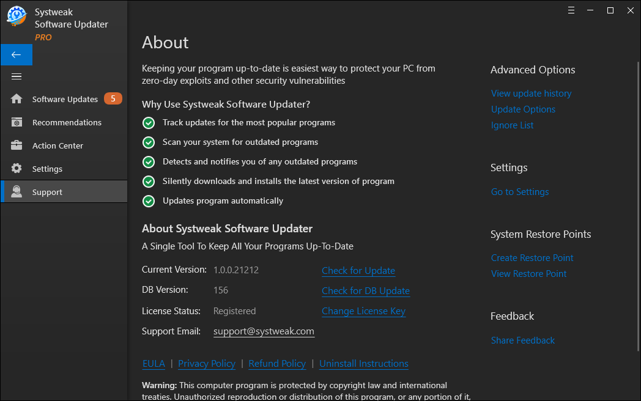Collapse sidebar with hamburger menu icon

tap(17, 76)
